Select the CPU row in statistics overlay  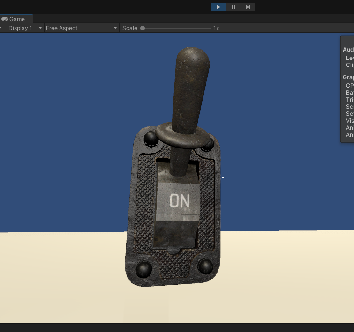click(350, 86)
